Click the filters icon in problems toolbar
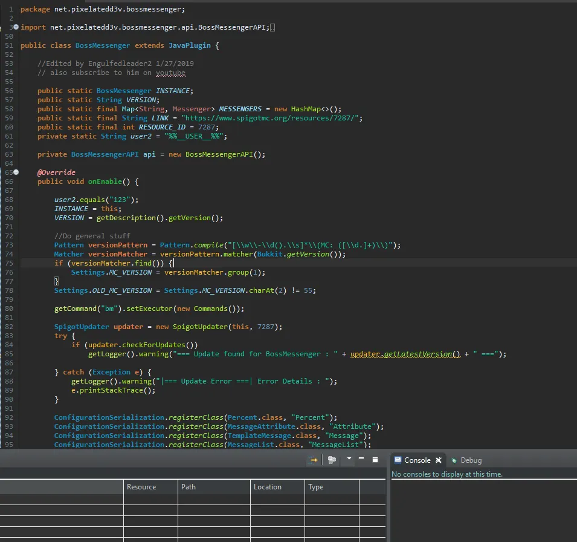This screenshot has height=542, width=577. pos(332,460)
